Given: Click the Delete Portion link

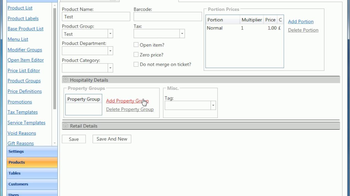Looking at the screenshot, I should [x=303, y=30].
